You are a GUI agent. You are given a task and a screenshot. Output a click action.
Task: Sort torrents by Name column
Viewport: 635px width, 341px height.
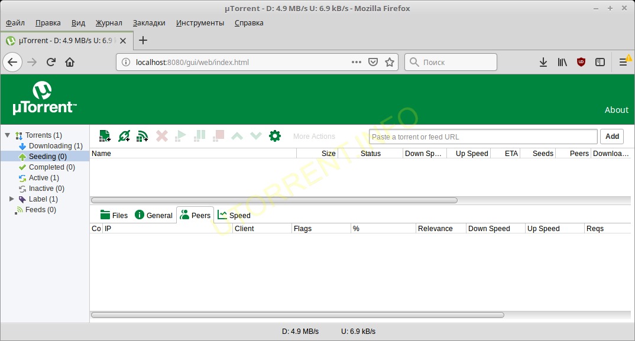pyautogui.click(x=193, y=154)
